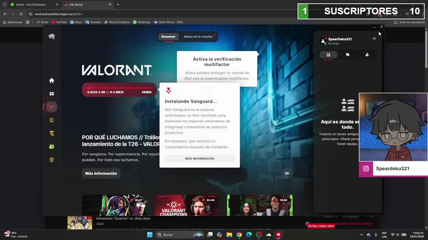Click the Spearde­ku321 Instagram overlay icon

366,169
